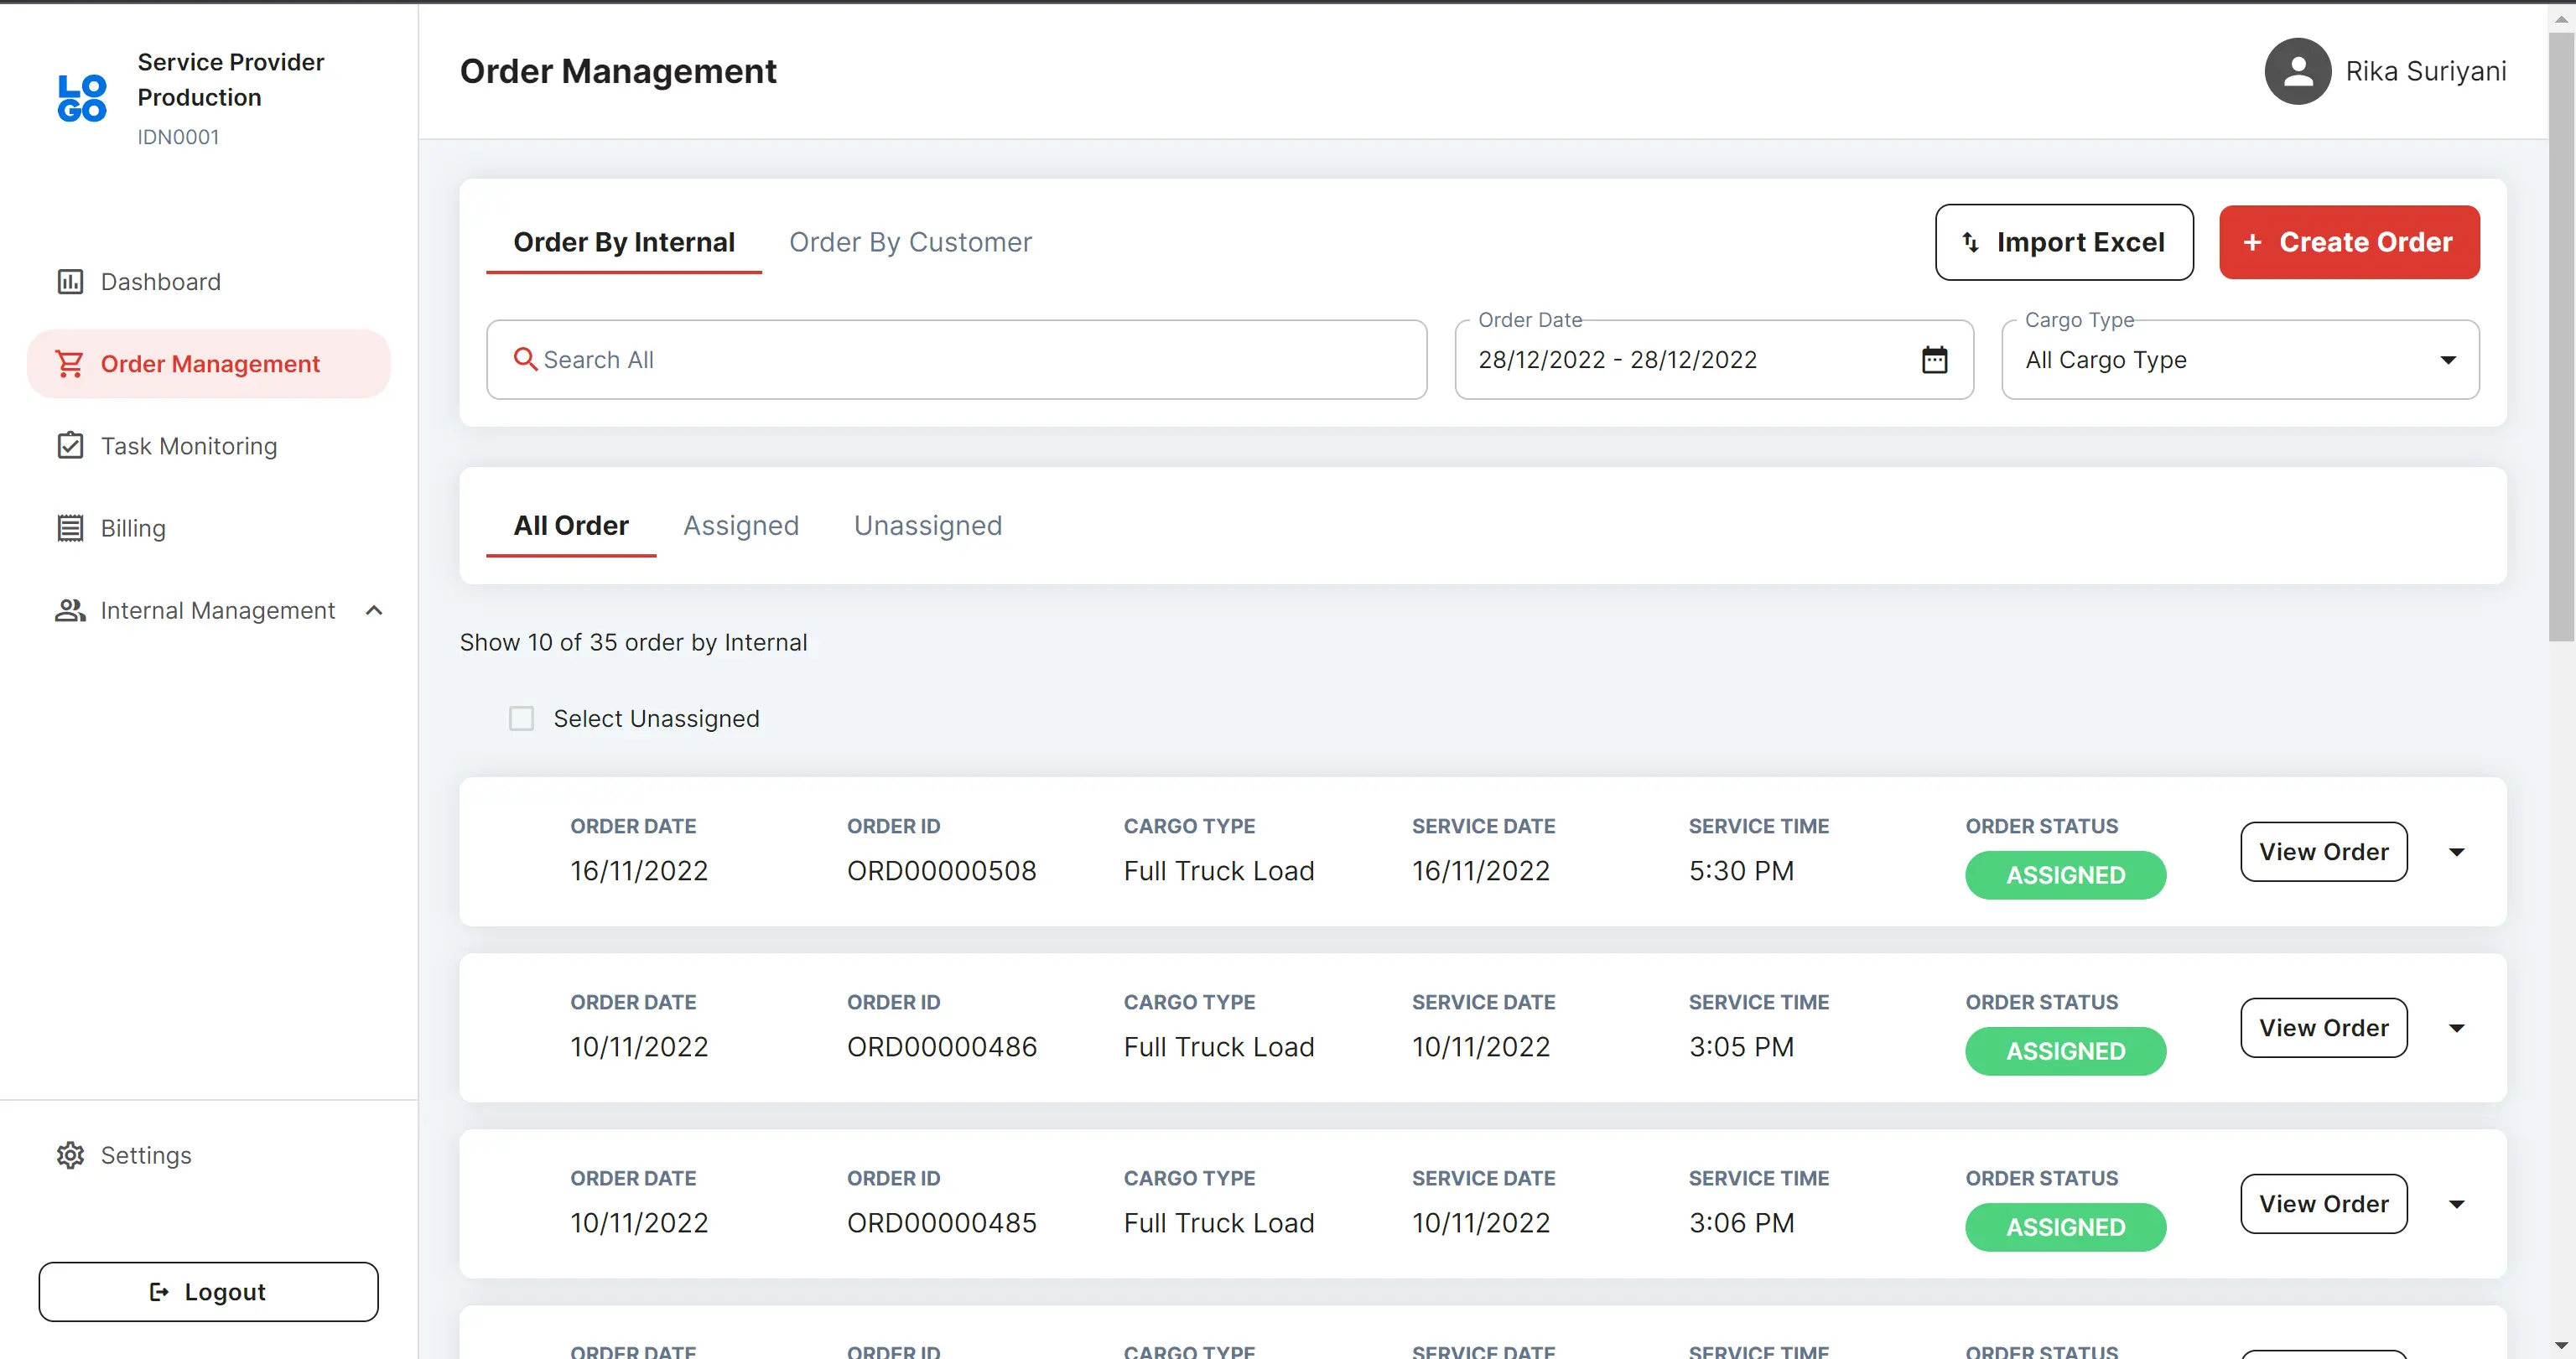Open the Order Date calendar icon

point(1934,360)
